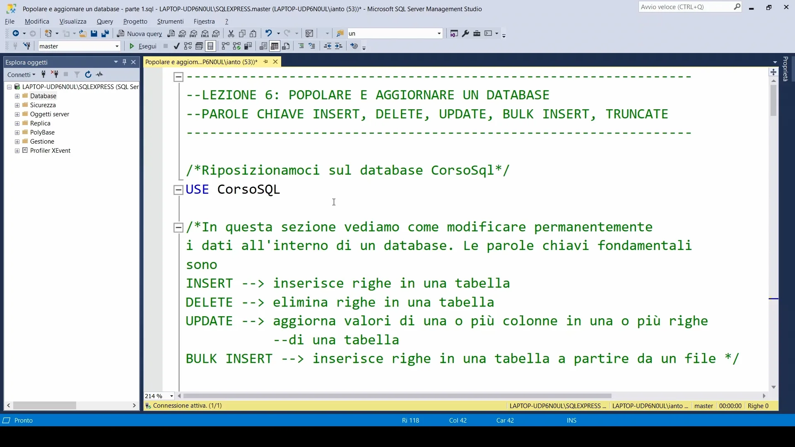Image resolution: width=795 pixels, height=447 pixels.
Task: Refresh the Object Explorer tree
Action: 88,74
